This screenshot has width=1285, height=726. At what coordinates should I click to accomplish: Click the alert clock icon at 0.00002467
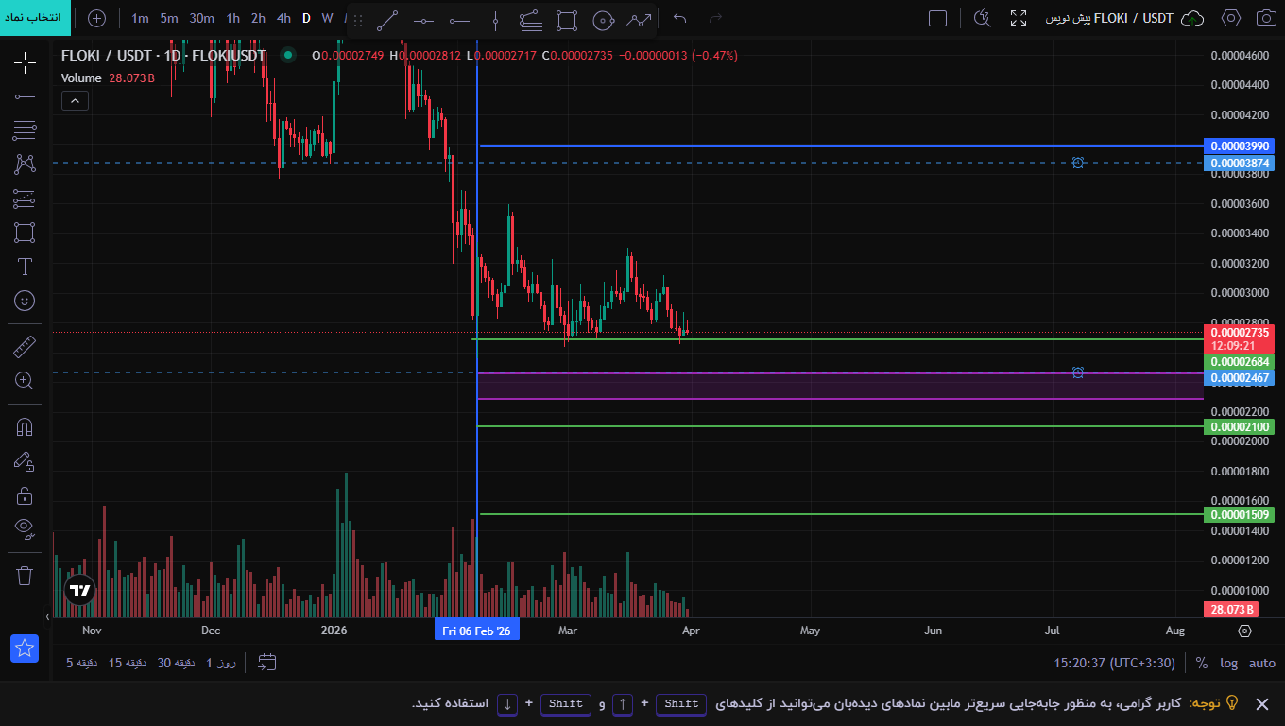click(1078, 372)
